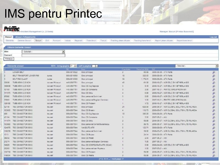Viewport: 220px width, 165px height.
Task: Open the Elemente submenu item
Action: (10, 40)
